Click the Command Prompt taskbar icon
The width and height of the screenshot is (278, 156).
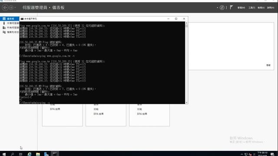pyautogui.click(x=55, y=154)
